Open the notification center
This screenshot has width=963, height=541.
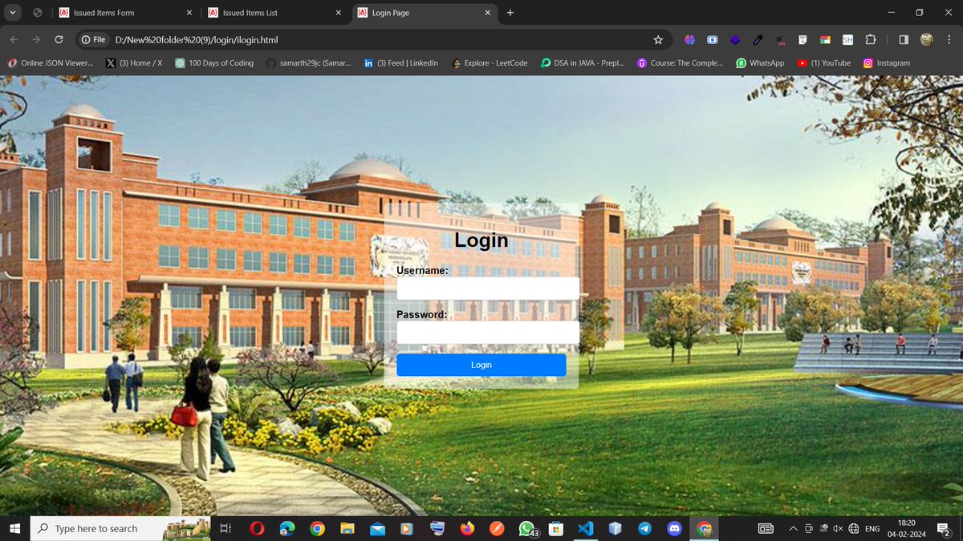pyautogui.click(x=945, y=528)
